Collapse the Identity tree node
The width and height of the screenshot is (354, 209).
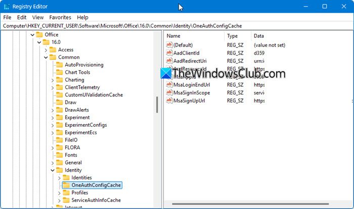tap(53, 171)
